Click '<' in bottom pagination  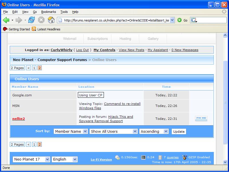tap(28, 144)
